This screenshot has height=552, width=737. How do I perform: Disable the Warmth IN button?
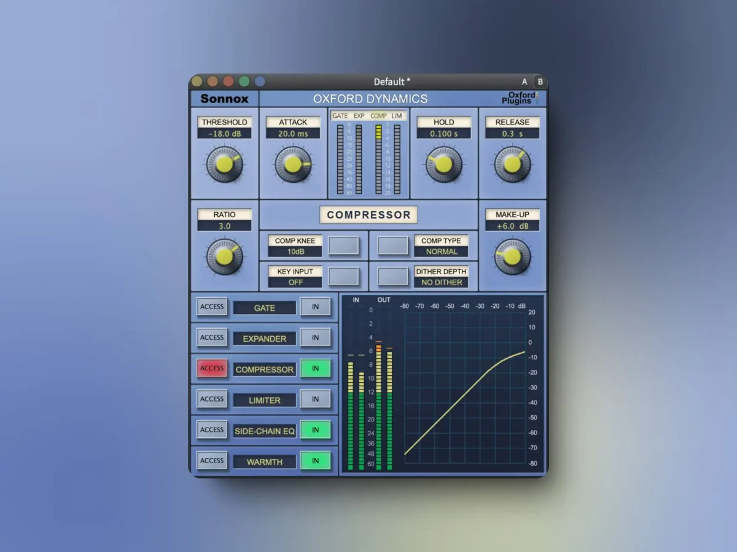click(316, 461)
